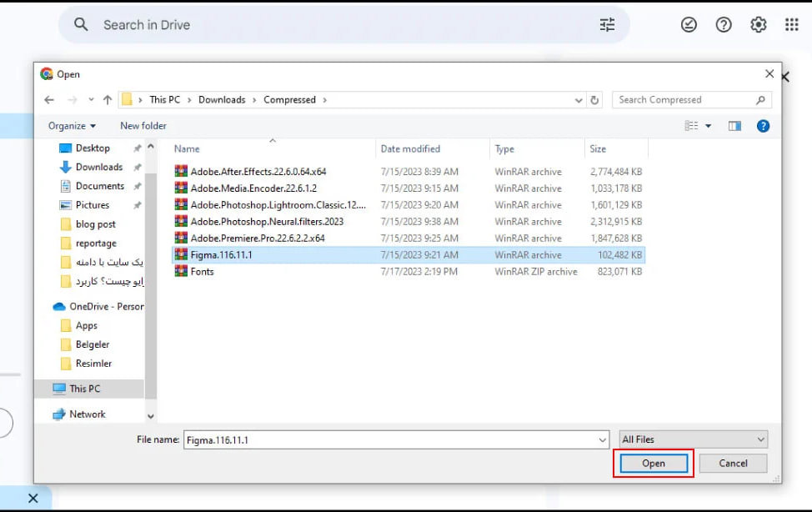Open the dialog help blue question icon
This screenshot has height=512, width=812.
click(762, 126)
